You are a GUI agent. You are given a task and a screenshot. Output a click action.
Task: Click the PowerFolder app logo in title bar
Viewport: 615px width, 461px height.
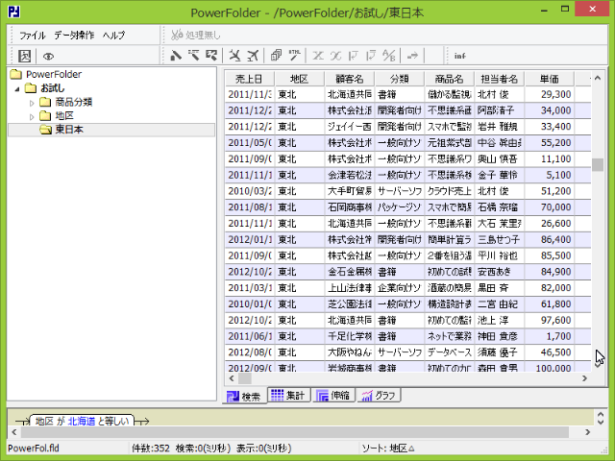click(x=13, y=12)
